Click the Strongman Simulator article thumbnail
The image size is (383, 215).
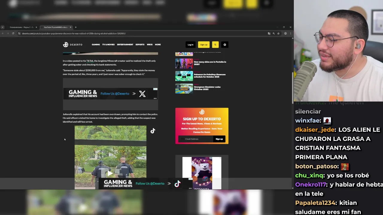tap(184, 89)
